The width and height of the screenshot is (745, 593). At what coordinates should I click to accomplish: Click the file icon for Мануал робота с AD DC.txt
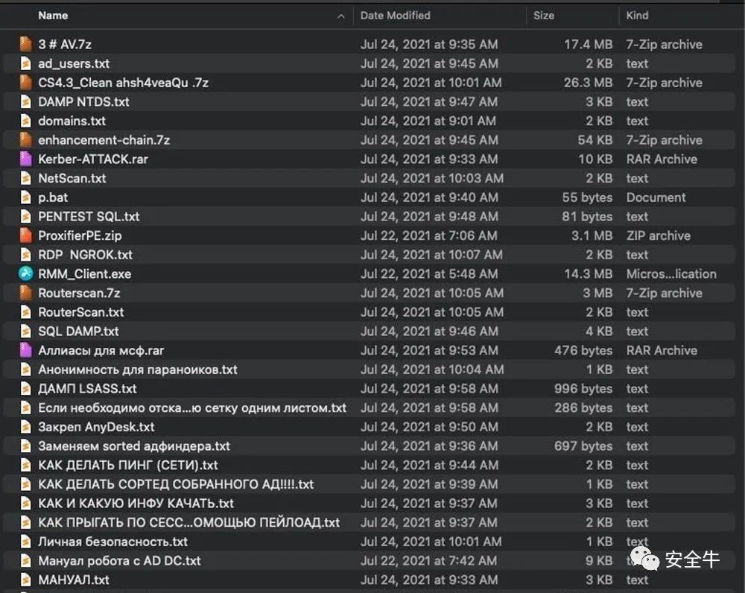[x=25, y=561]
